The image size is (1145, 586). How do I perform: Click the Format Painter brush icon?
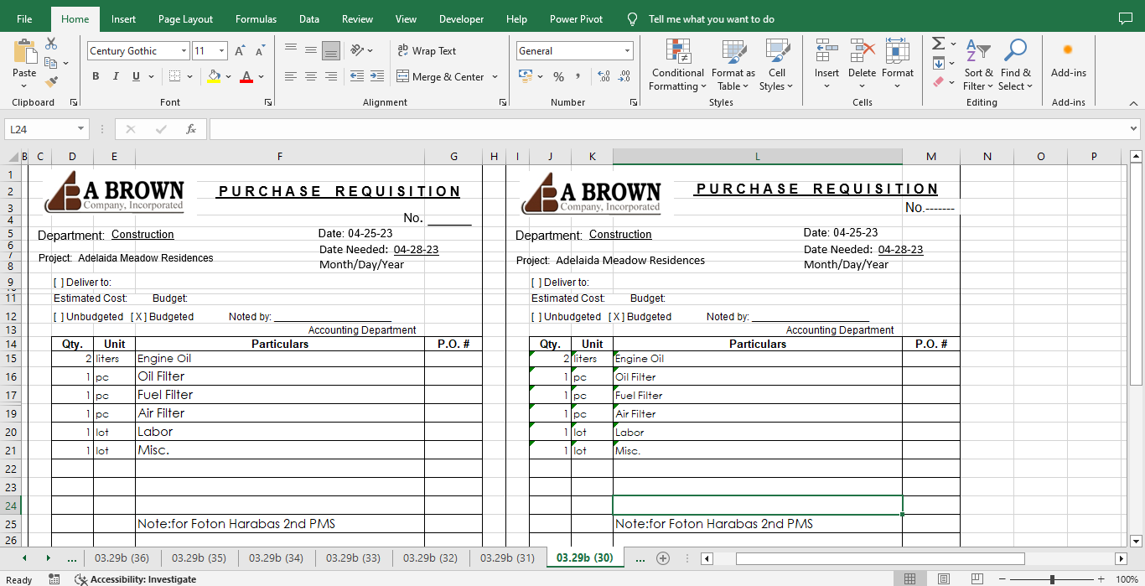click(51, 81)
